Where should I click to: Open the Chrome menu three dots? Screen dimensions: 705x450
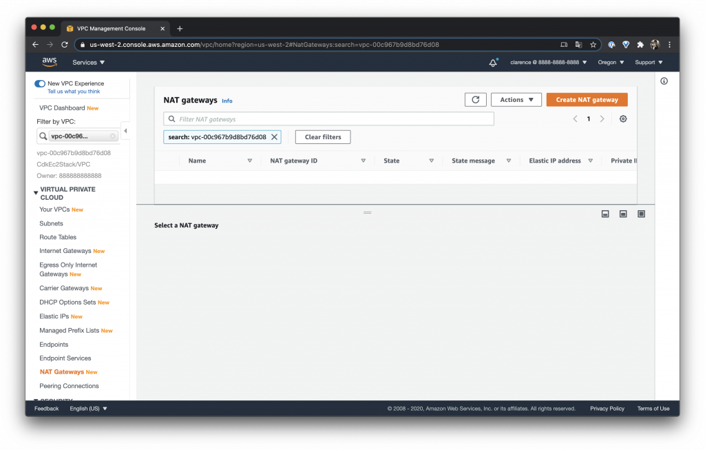669,45
